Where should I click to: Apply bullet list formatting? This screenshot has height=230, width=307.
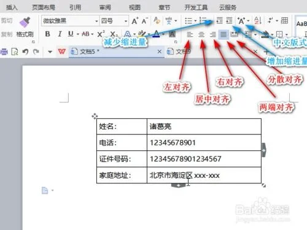pyautogui.click(x=188, y=21)
